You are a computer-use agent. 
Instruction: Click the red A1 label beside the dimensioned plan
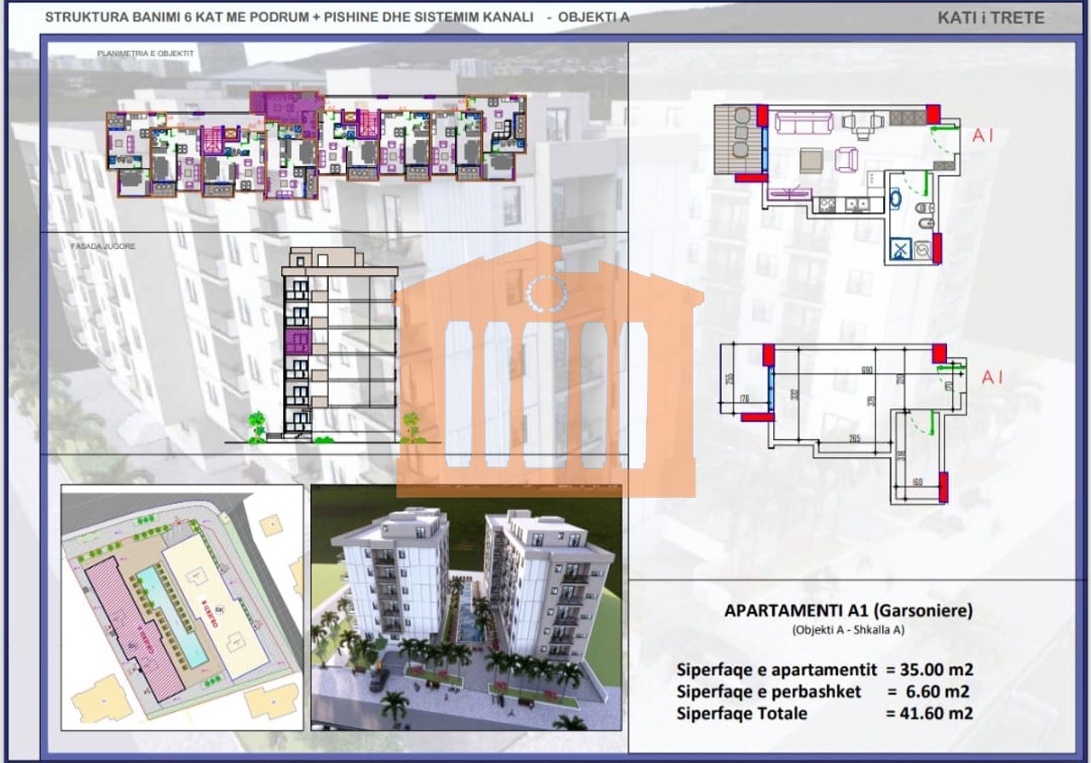point(993,377)
